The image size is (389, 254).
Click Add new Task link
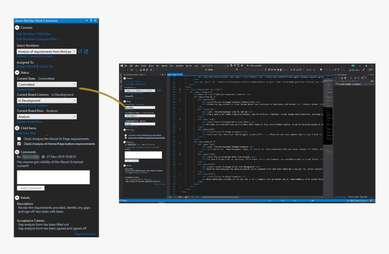coord(26,133)
